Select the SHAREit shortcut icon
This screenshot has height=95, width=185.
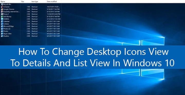[x=2, y=19]
